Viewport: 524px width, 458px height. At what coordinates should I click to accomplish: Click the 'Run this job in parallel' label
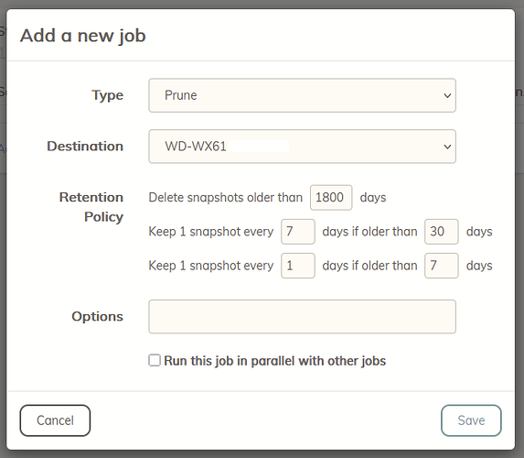click(274, 361)
